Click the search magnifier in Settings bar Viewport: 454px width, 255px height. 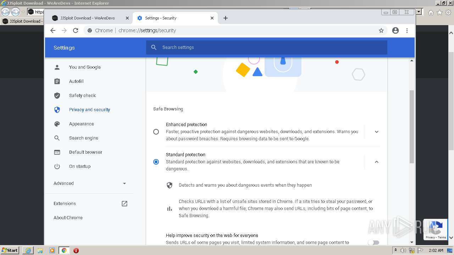(154, 47)
